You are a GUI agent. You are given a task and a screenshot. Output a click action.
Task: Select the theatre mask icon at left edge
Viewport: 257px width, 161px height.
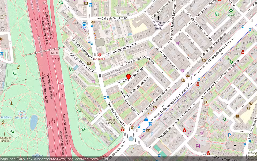tap(1, 39)
